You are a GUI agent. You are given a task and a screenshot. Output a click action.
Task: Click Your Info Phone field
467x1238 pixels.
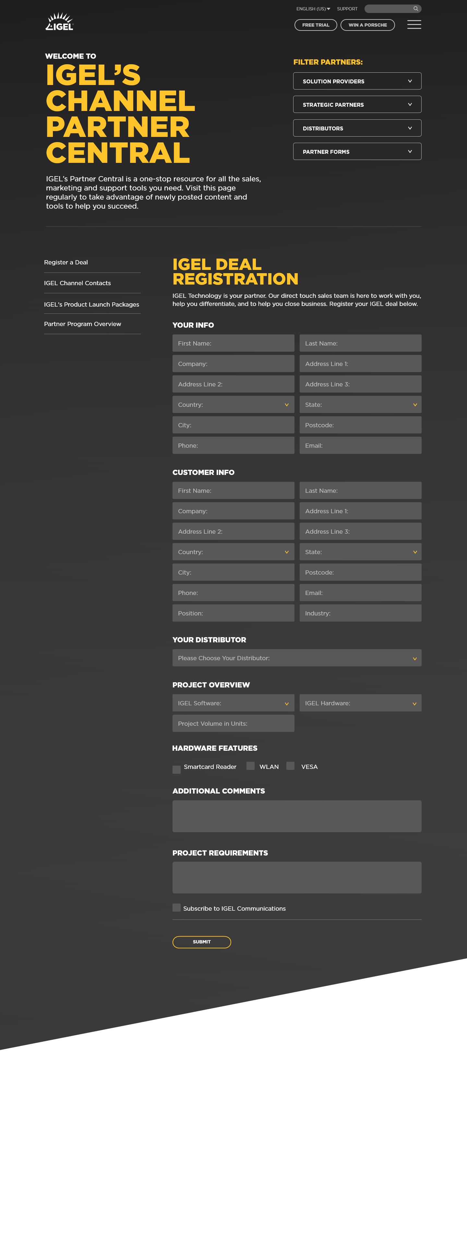(x=233, y=445)
